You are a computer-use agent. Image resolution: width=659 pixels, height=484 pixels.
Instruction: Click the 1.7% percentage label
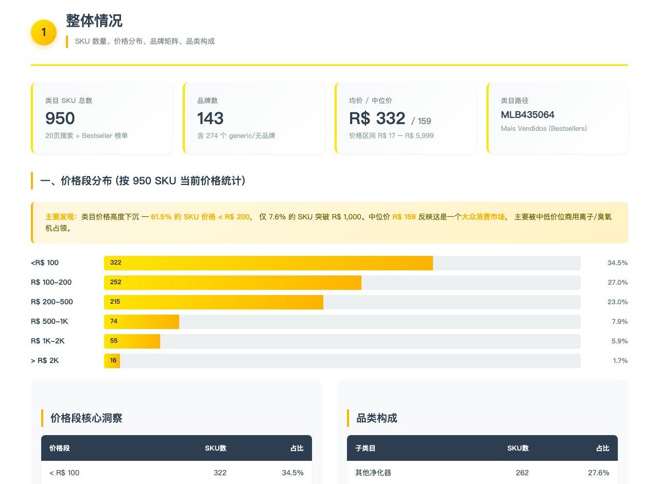click(620, 360)
